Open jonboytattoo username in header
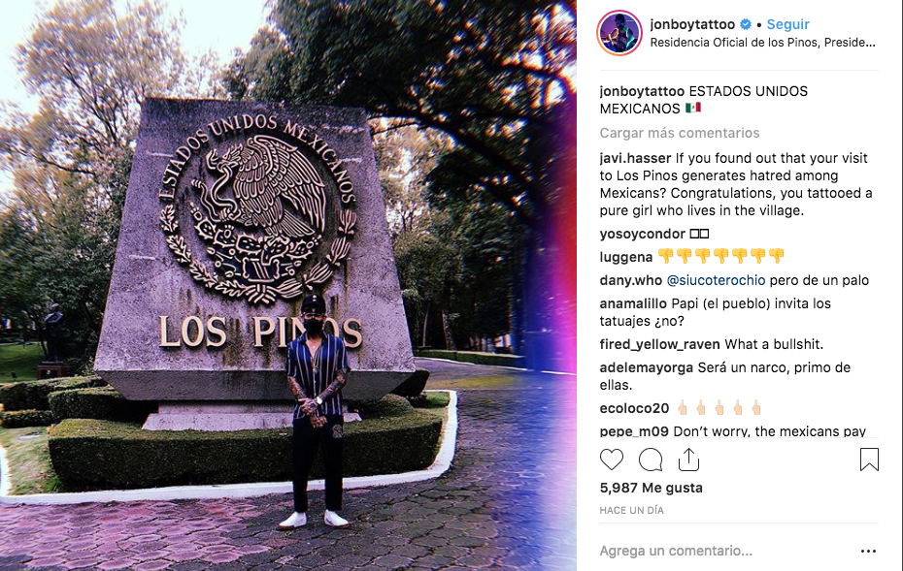 [x=692, y=24]
